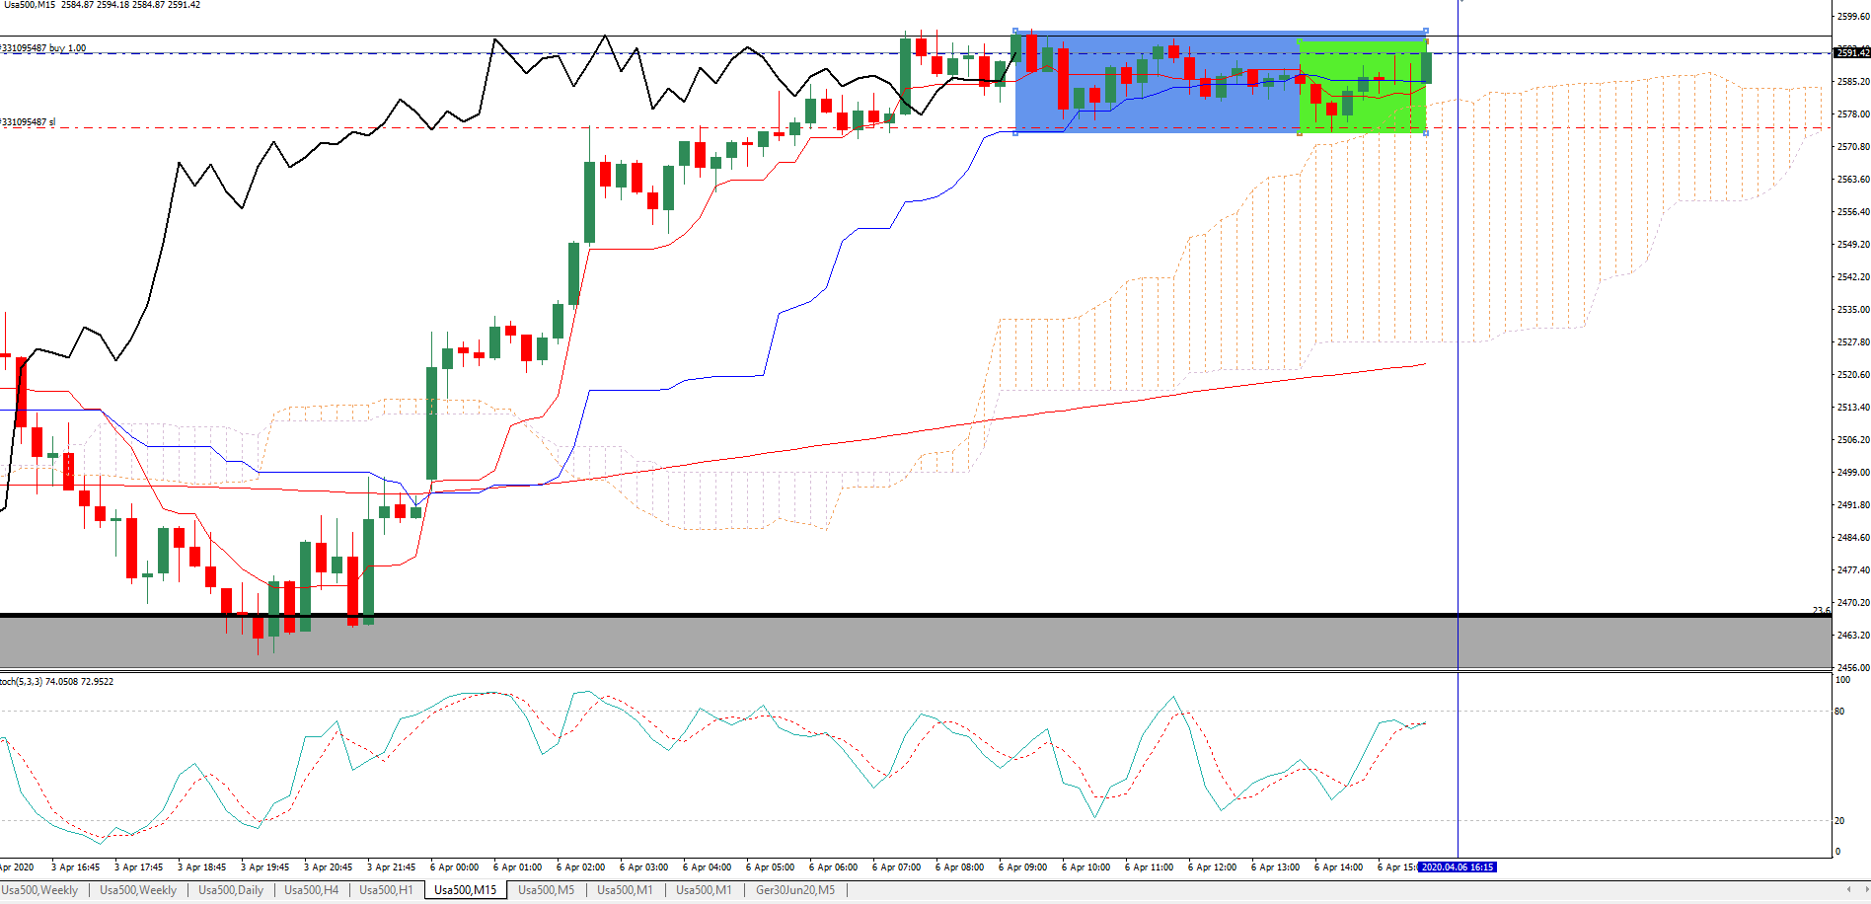
Task: Click the #331095487 buy 1.00 order label
Action: coord(43,48)
